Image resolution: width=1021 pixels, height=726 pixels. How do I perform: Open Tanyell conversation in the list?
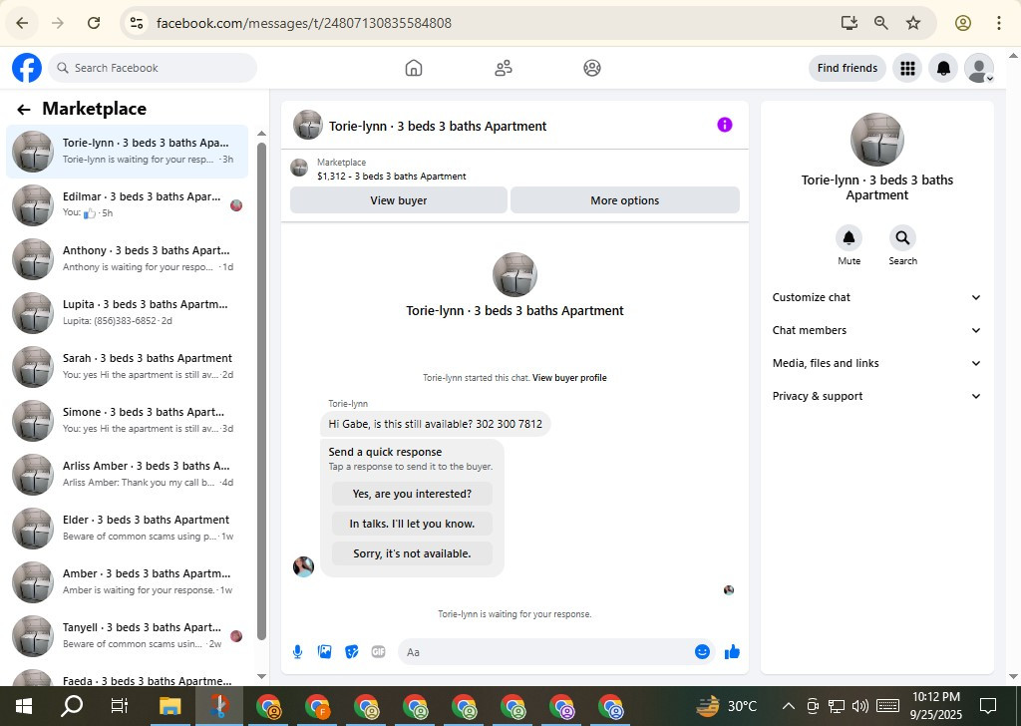[127, 636]
